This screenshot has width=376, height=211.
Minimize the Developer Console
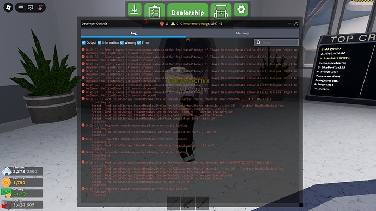[289, 23]
